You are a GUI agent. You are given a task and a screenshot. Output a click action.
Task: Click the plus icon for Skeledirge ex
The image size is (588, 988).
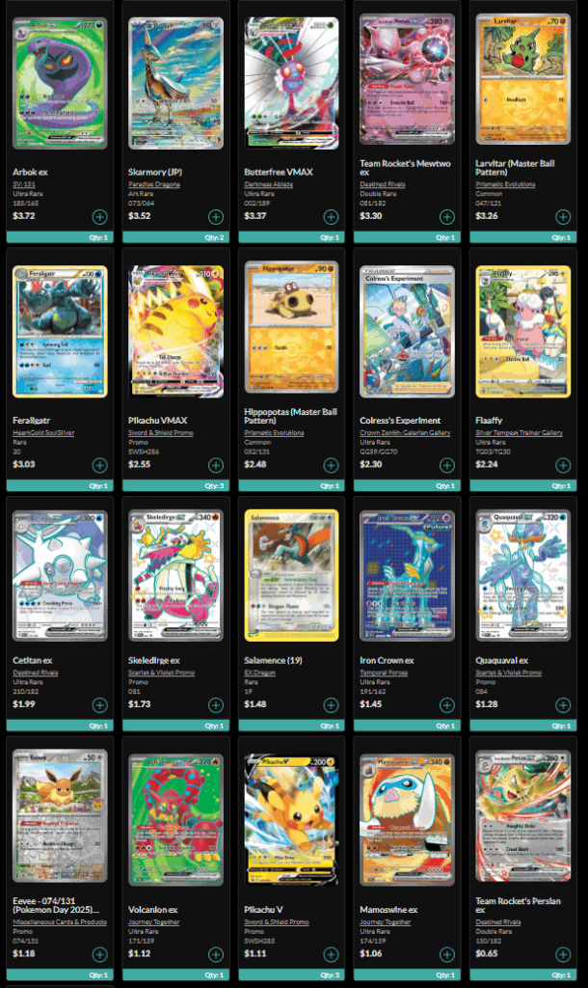[x=216, y=705]
